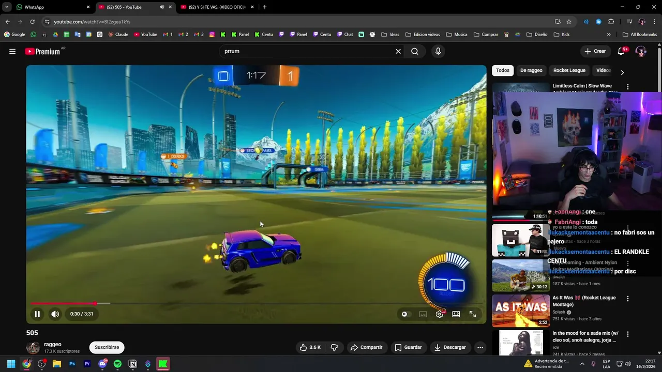
Task: Open the Kick app in the taskbar
Action: [x=163, y=364]
